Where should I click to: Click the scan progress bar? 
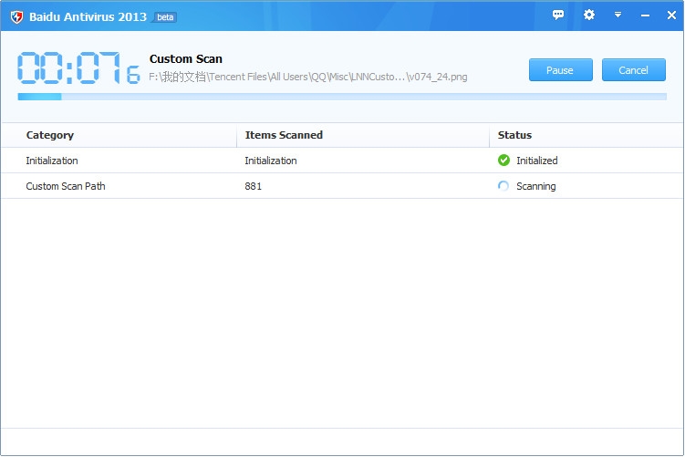click(x=342, y=97)
